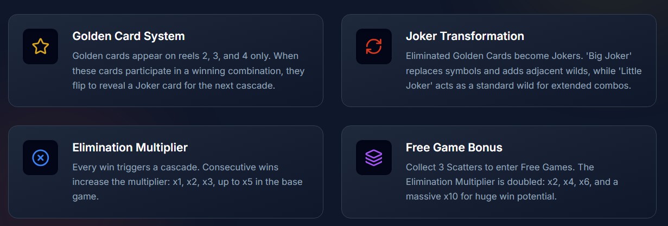Click the Golden Card System description paragraph
Screen dimensions: 668x226
(188, 71)
